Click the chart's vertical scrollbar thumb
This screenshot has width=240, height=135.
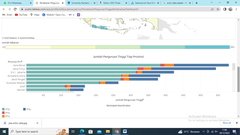pos(233,67)
